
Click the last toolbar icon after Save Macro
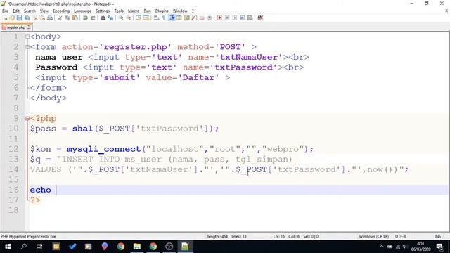pos(260,18)
